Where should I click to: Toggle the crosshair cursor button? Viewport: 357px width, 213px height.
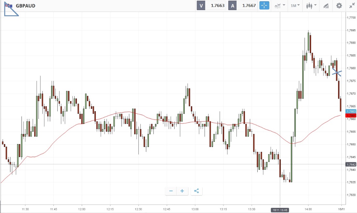[264, 6]
